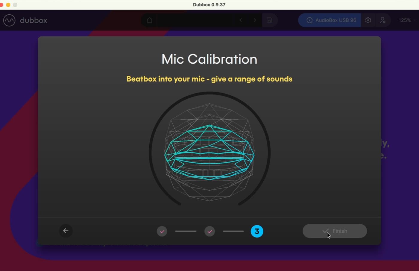
Task: Click the first completed step checkmark
Action: coord(162,231)
